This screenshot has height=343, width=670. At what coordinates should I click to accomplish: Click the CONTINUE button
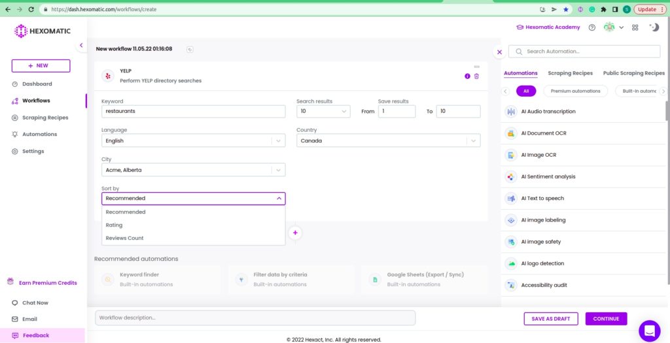coord(606,319)
